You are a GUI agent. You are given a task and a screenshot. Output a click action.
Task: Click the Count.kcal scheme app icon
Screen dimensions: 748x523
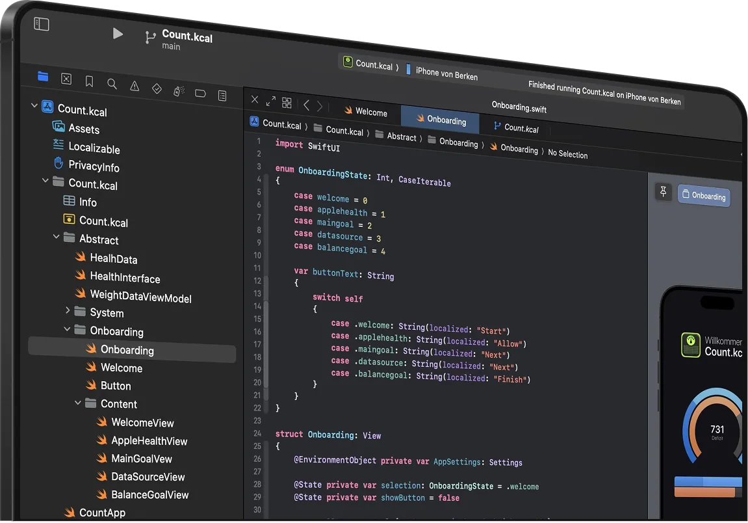348,62
